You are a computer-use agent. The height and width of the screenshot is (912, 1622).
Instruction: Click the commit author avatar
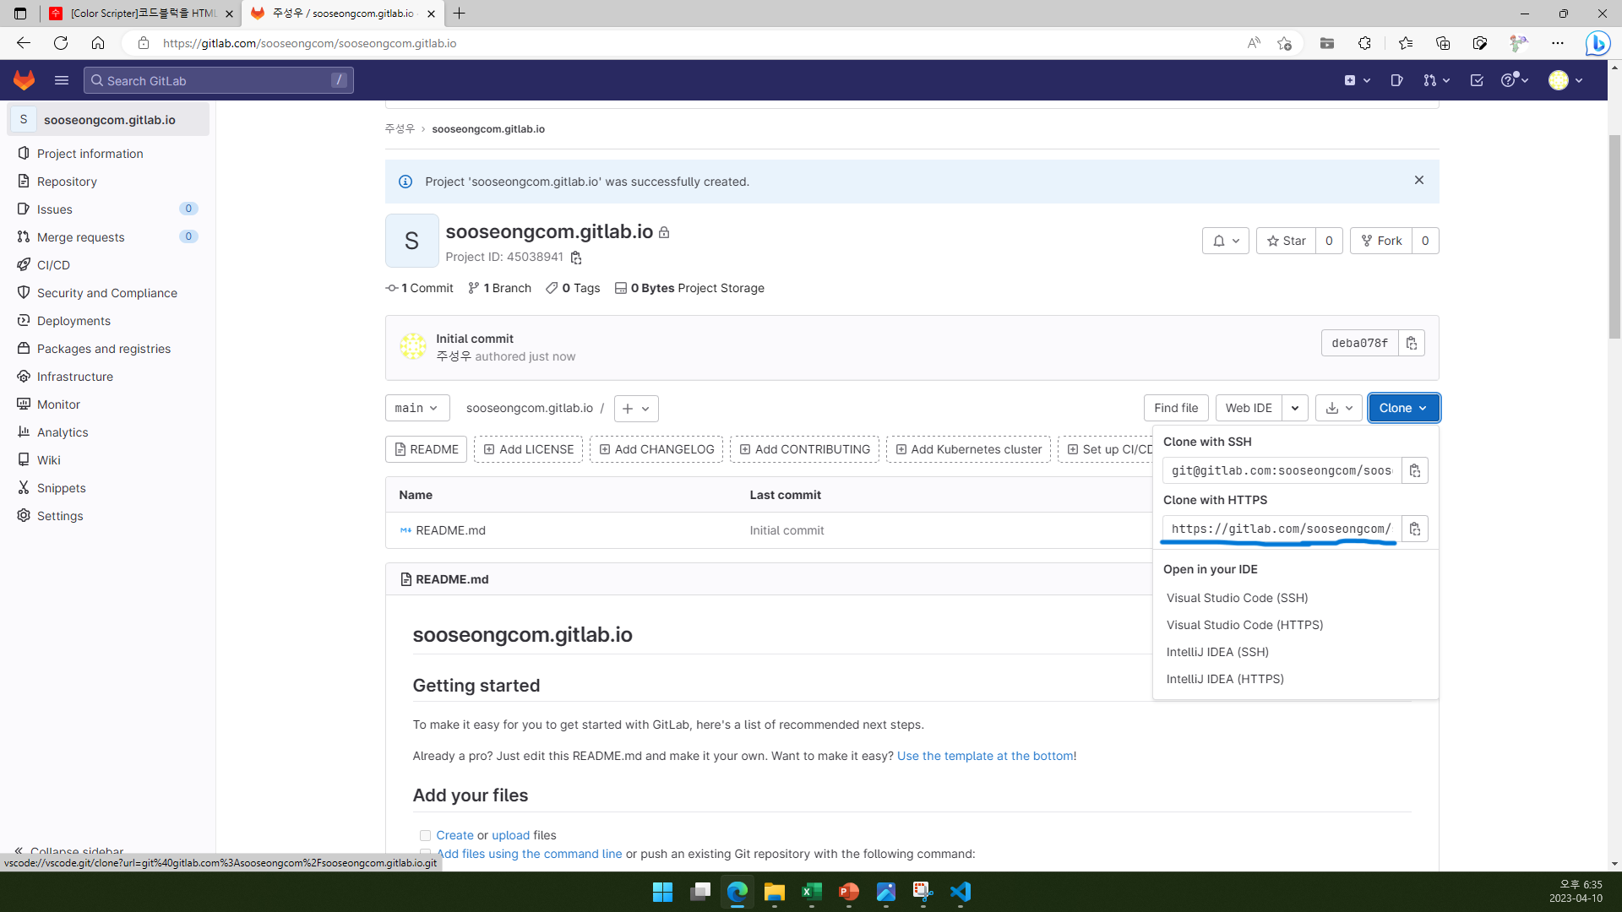413,346
